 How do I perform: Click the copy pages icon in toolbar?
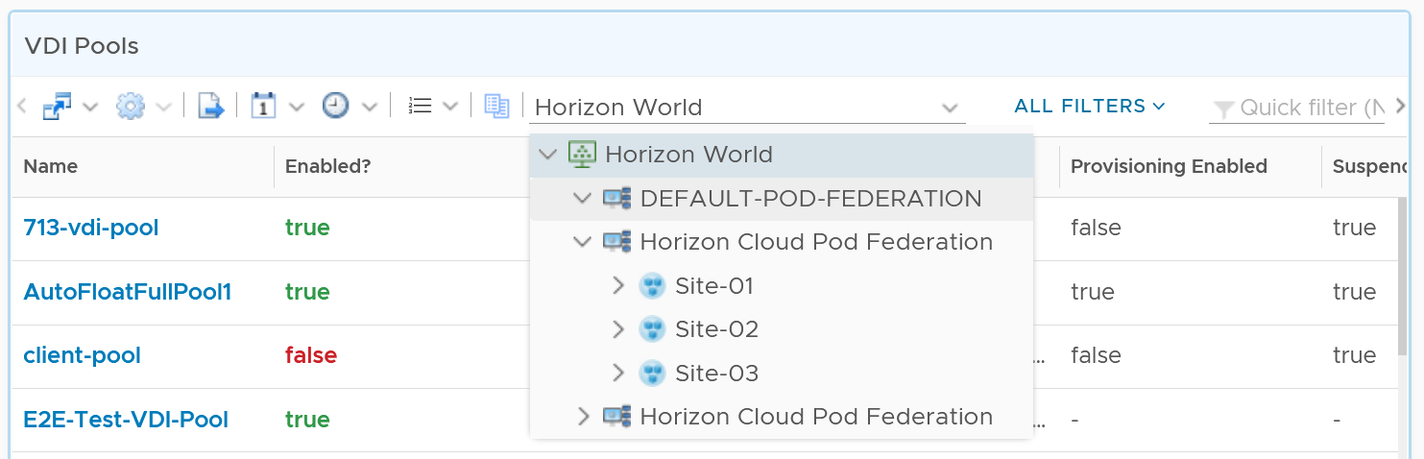coord(496,107)
